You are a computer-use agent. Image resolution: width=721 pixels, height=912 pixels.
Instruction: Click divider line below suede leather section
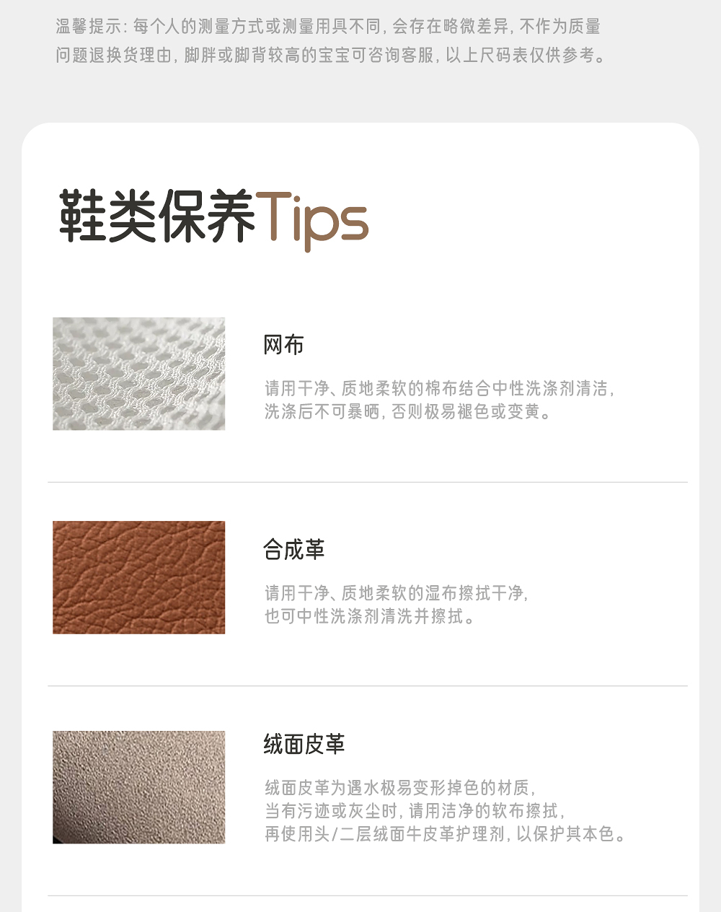tap(368, 896)
